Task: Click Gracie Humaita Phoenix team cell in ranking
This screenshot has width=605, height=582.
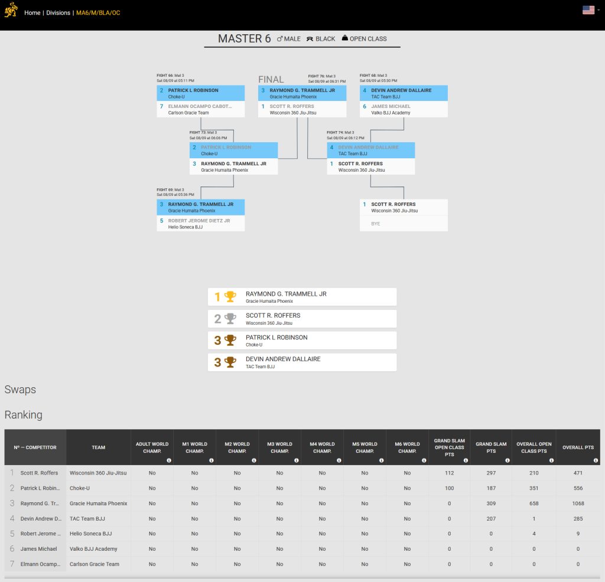Action: pyautogui.click(x=99, y=503)
